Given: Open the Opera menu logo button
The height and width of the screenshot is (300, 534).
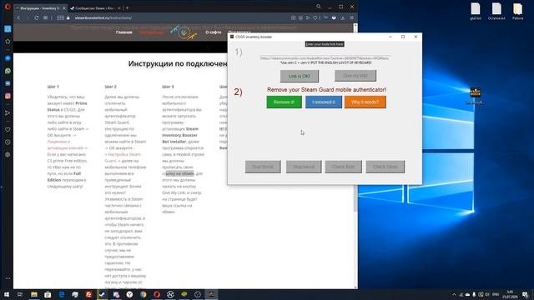Looking at the screenshot, I should [8, 7].
